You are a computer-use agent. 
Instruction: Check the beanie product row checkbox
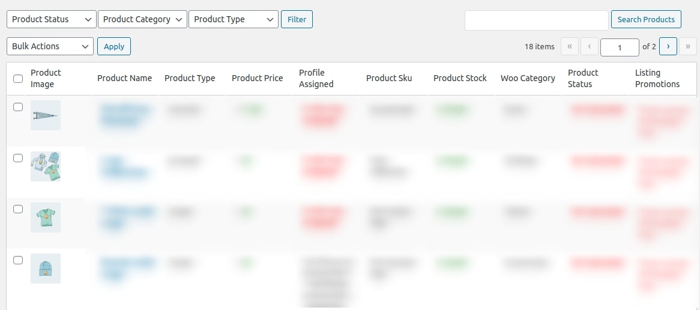(x=18, y=260)
